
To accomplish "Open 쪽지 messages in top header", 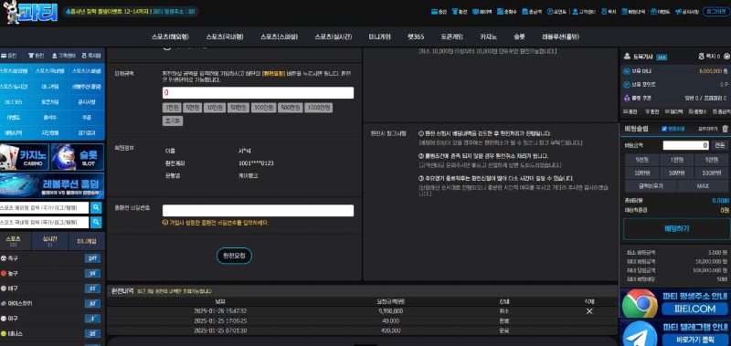I will tap(609, 12).
